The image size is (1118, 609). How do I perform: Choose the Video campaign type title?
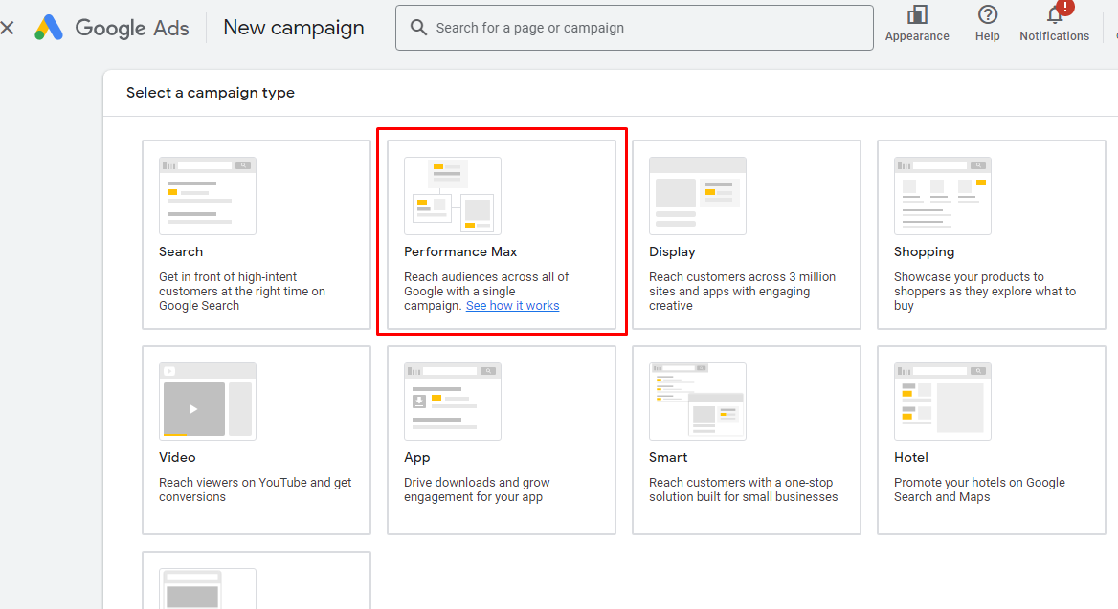click(x=177, y=457)
